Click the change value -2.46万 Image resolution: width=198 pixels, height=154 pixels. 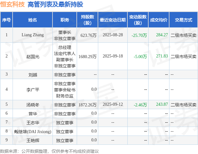coord(140,105)
